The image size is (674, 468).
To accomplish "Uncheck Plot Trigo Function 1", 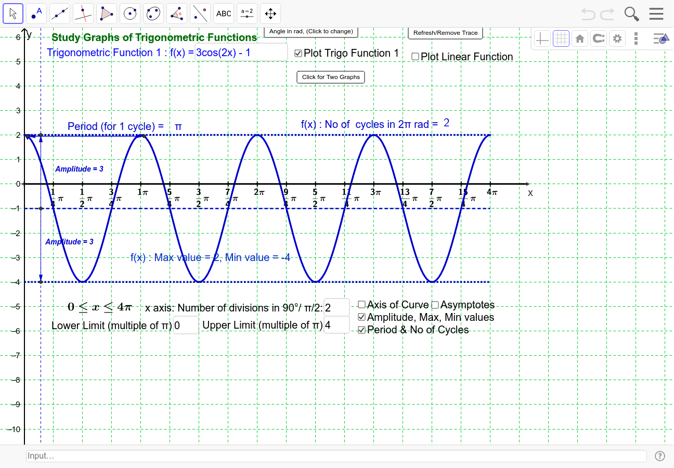I will (x=299, y=53).
